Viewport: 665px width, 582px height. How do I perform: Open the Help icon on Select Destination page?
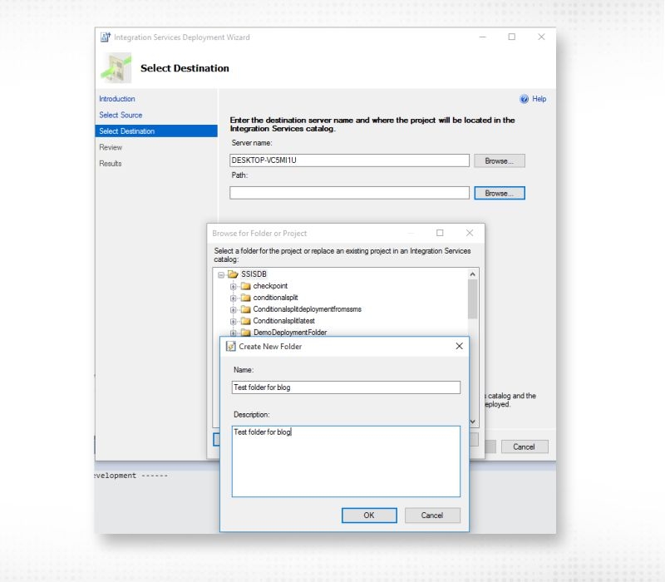525,99
